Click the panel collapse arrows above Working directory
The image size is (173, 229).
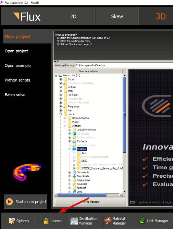tap(57, 61)
